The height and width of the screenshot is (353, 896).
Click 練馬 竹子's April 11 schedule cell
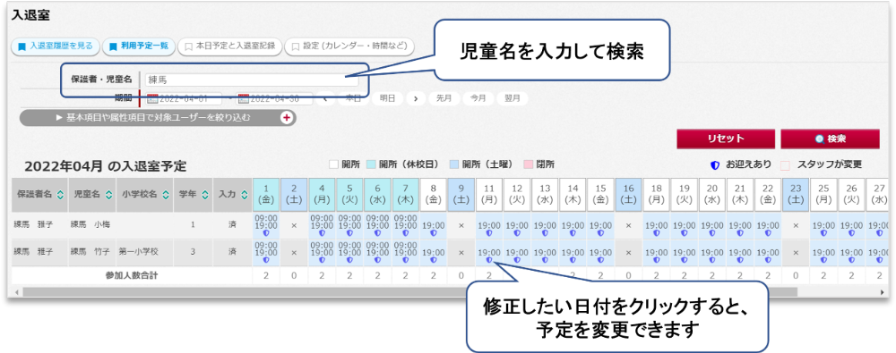pos(489,253)
